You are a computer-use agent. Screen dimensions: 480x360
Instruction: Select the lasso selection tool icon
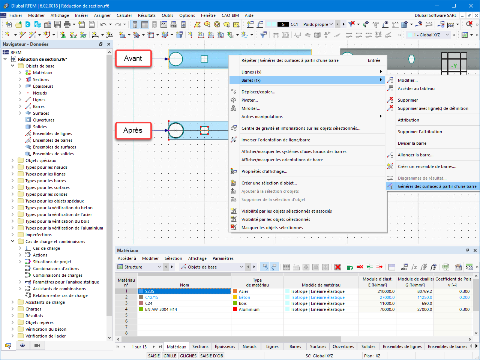(226, 24)
